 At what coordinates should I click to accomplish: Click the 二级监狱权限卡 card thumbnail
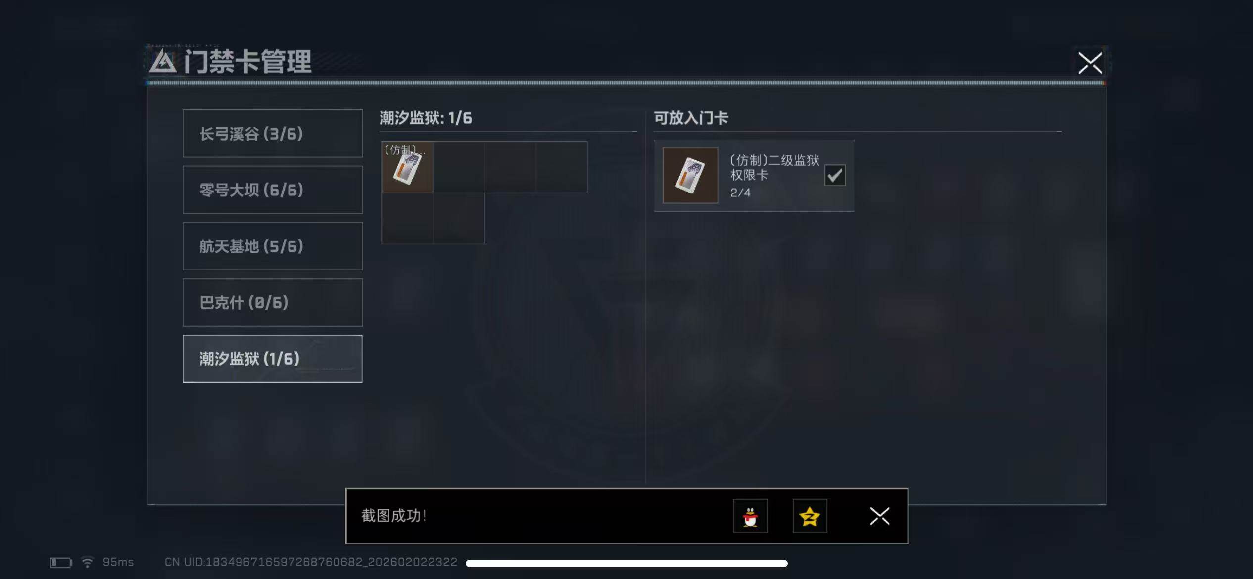[690, 175]
